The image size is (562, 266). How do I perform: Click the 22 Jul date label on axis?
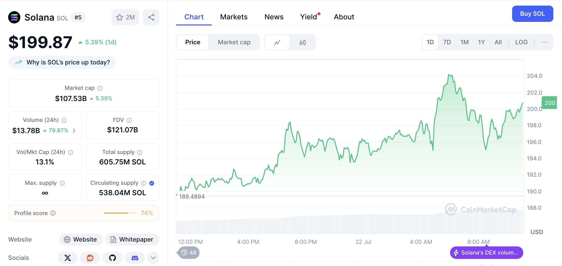point(363,242)
